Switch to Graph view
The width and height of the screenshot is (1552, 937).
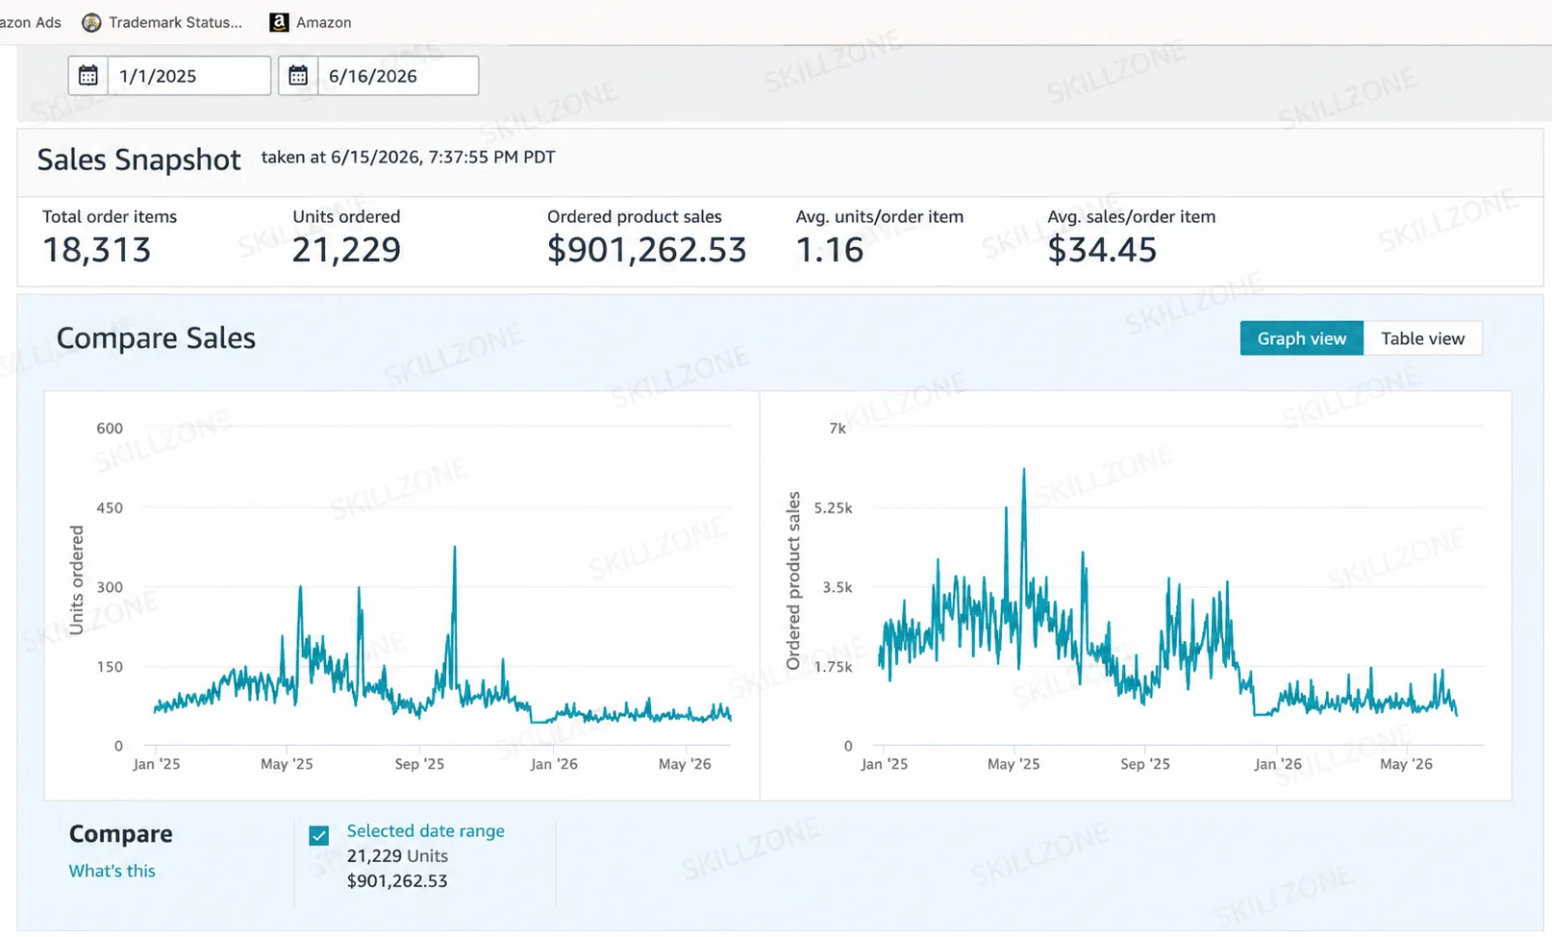[x=1301, y=338]
